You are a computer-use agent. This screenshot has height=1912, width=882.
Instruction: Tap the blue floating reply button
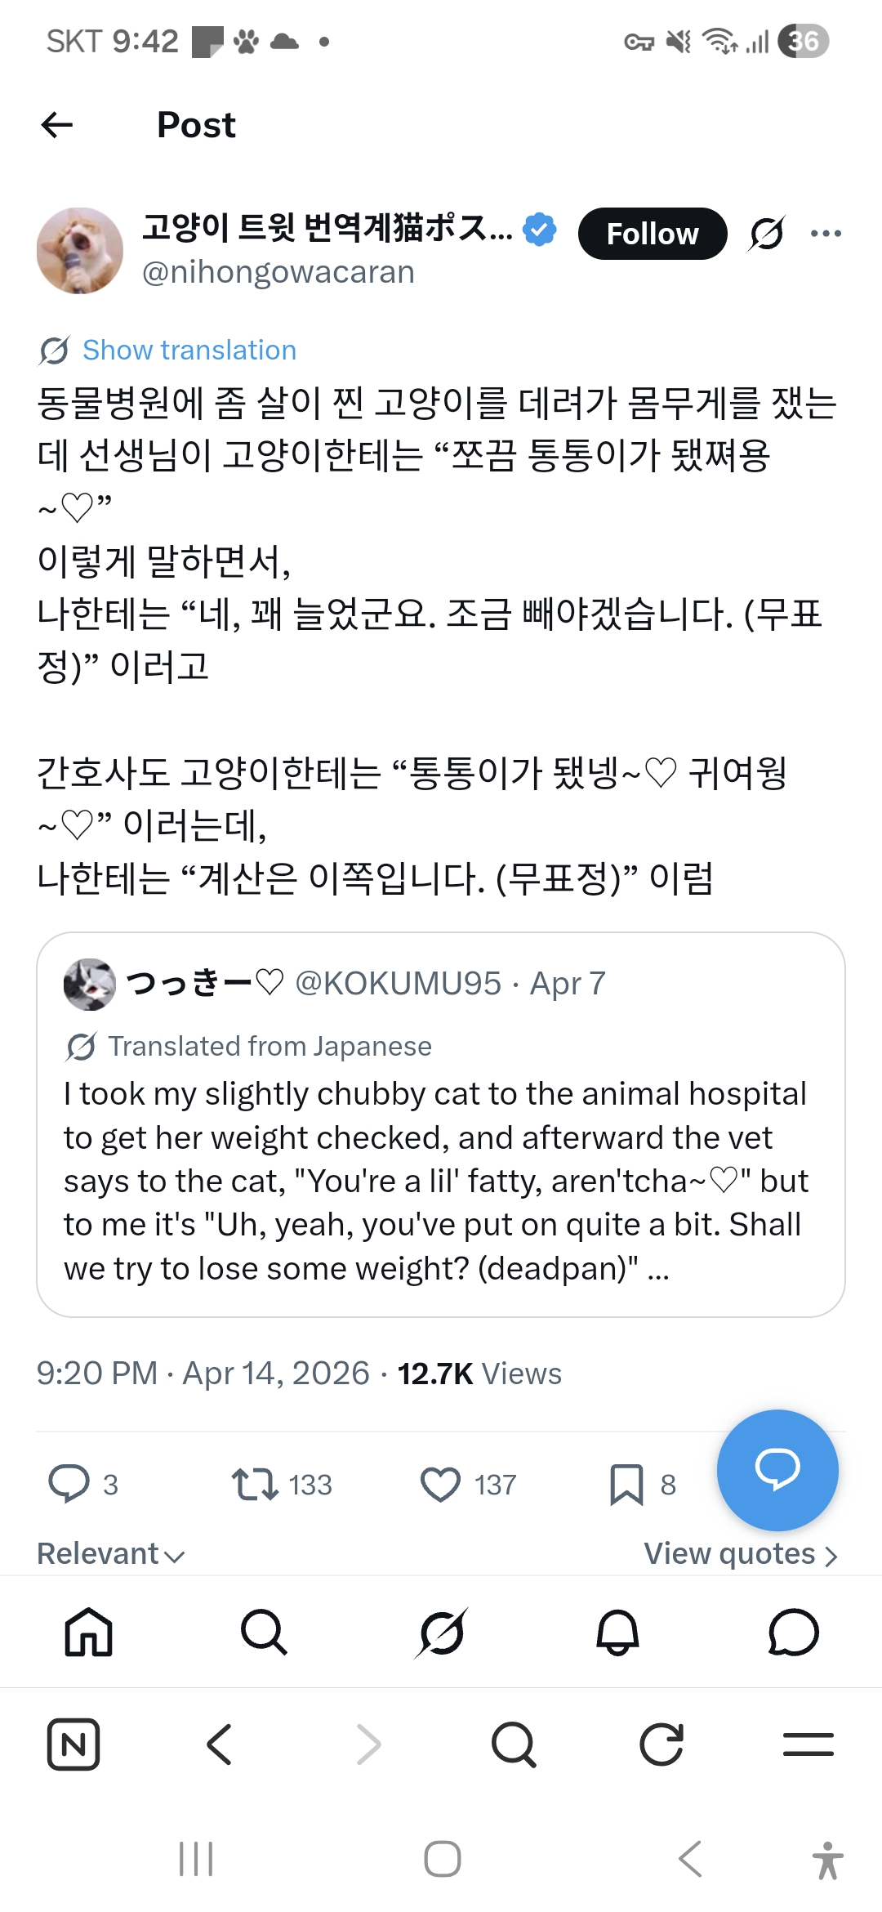tap(777, 1470)
